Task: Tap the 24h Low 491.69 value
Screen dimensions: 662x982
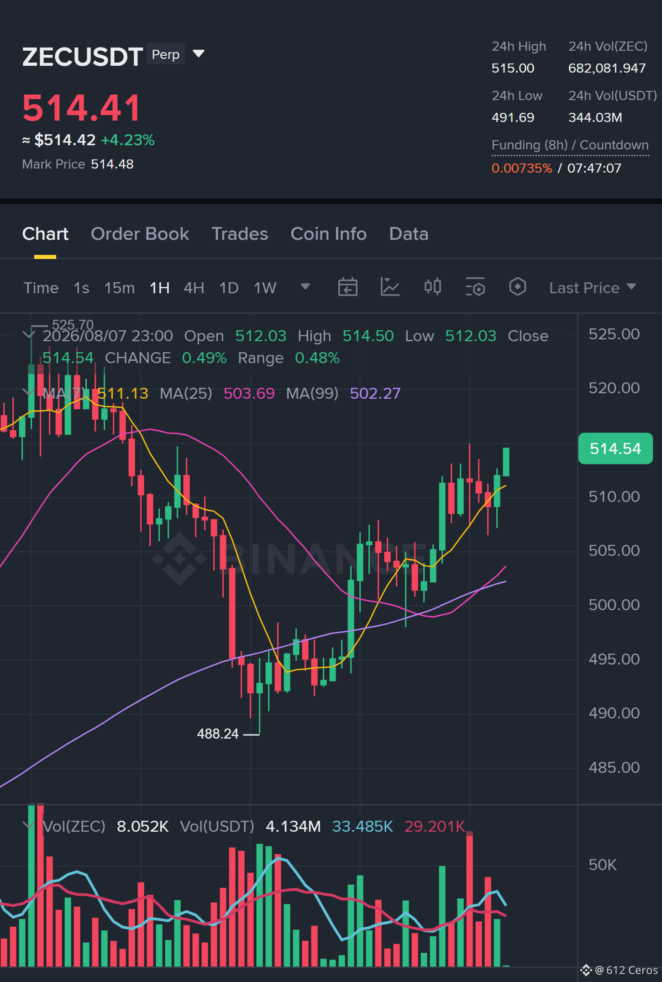Action: pos(513,117)
